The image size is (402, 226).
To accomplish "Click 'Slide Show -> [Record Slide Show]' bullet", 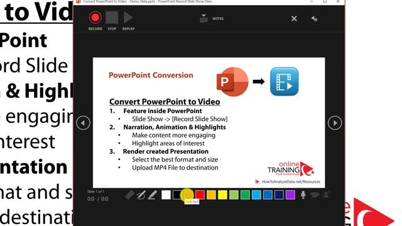I will 180,119.
